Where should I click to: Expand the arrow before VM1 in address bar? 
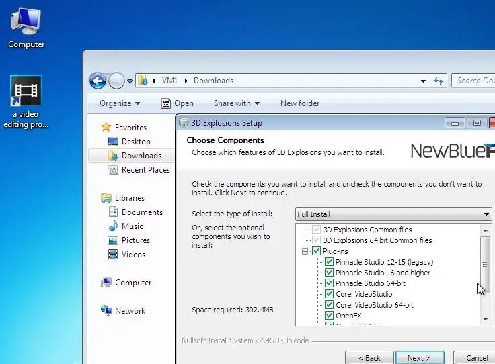click(x=155, y=81)
